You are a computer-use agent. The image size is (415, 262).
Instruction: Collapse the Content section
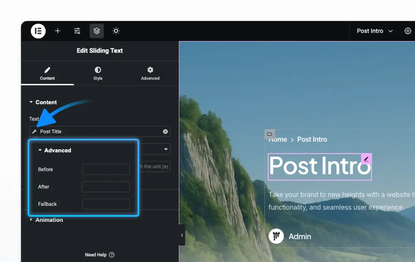tap(43, 102)
